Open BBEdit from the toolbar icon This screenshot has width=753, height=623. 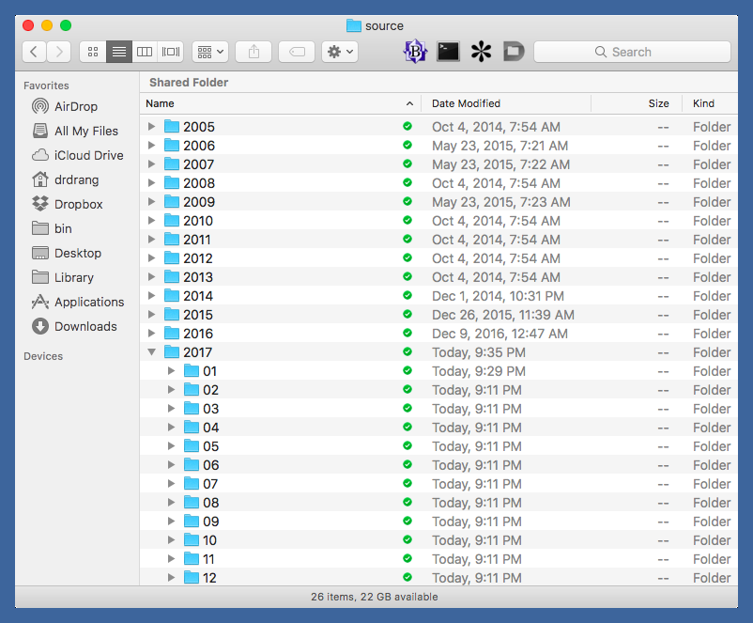point(415,52)
